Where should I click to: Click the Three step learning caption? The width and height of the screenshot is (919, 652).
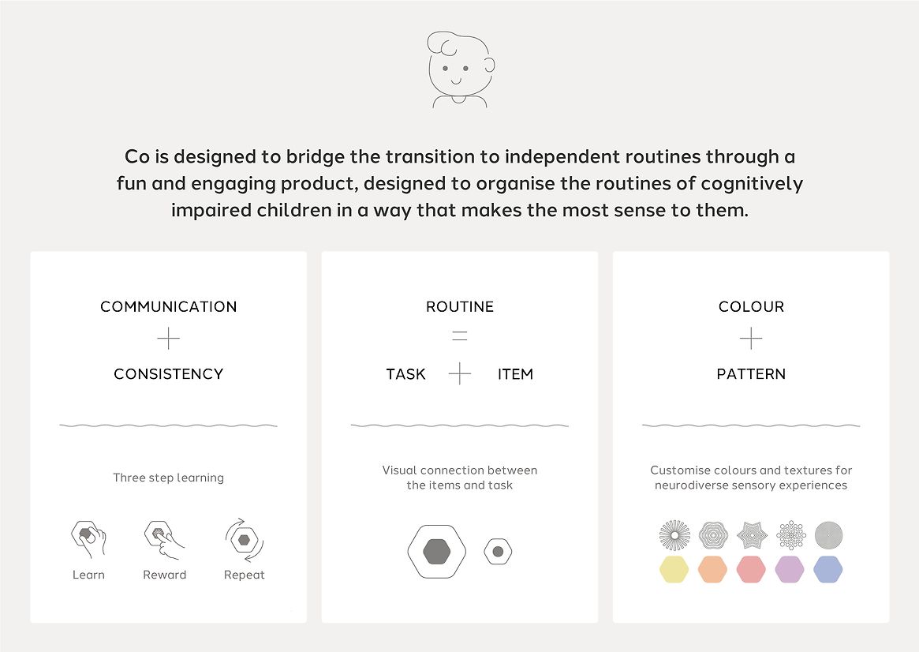click(168, 478)
